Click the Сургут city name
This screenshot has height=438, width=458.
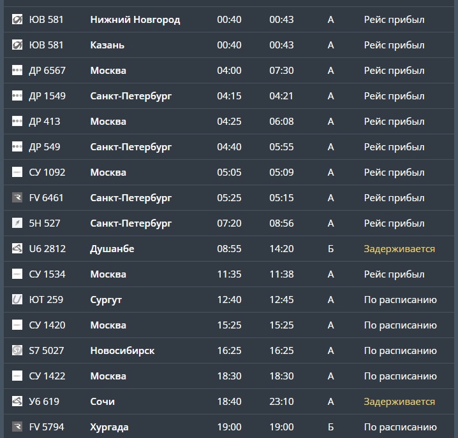(x=106, y=300)
